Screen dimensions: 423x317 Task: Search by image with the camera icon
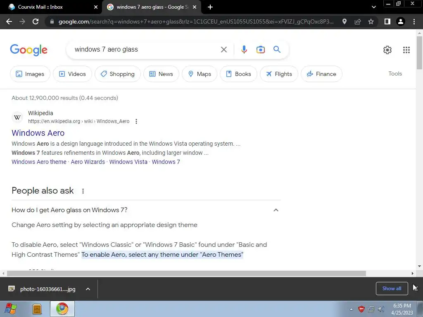(260, 50)
